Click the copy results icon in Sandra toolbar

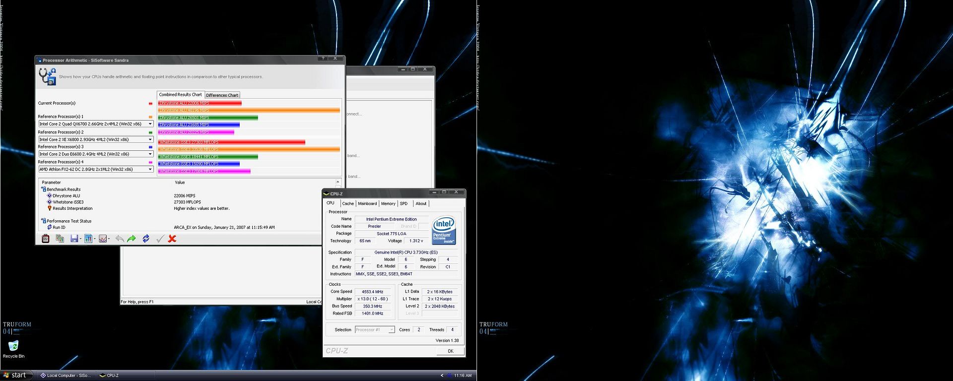point(60,239)
